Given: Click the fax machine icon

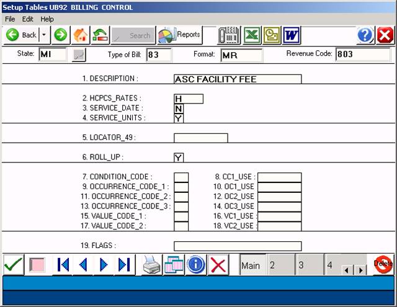Looking at the screenshot, I should (230, 35).
